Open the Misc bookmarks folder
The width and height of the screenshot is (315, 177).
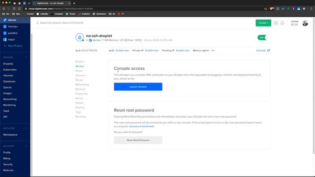tap(16, 14)
